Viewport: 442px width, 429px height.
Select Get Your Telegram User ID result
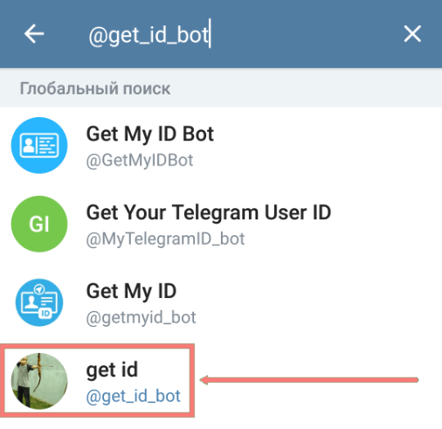tap(209, 212)
